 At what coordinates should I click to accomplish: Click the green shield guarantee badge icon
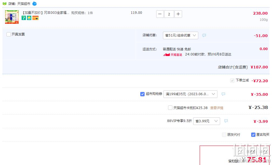tap(29, 18)
